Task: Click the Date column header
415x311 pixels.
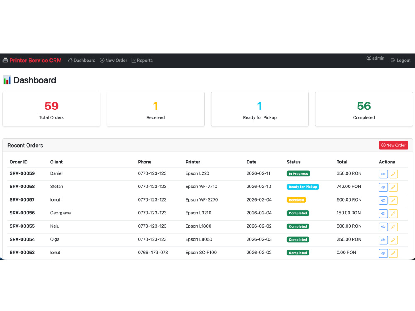Action: (251, 162)
